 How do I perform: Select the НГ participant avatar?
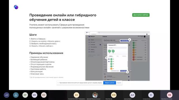(25, 95)
